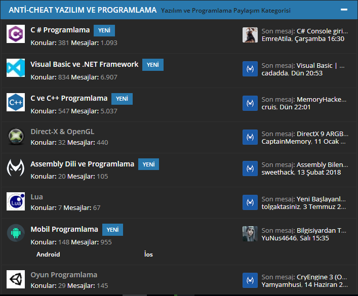Click 'Mesajlar: 145' in Oyun Programlama row
The height and width of the screenshot is (296, 358).
coord(88,286)
